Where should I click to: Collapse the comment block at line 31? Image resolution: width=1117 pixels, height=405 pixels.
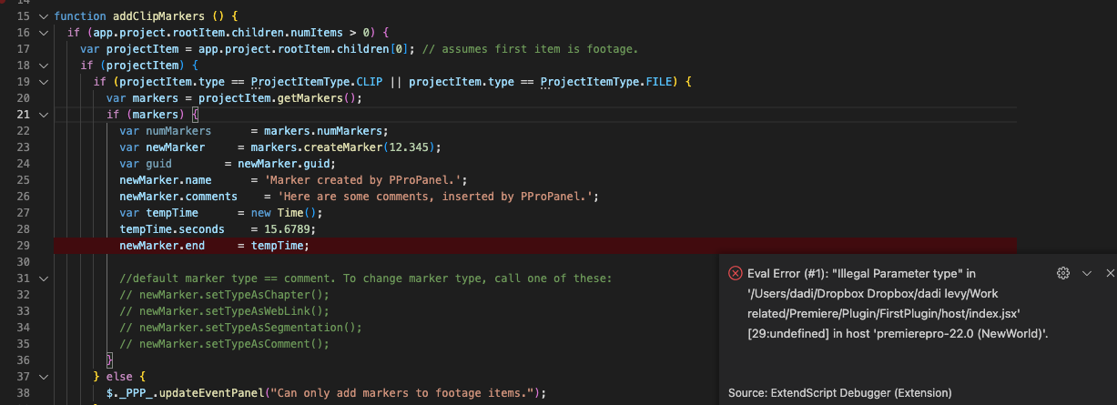pyautogui.click(x=43, y=278)
